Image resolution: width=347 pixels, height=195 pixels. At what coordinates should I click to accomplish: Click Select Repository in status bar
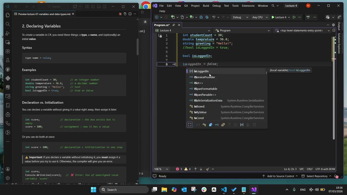(x=317, y=176)
